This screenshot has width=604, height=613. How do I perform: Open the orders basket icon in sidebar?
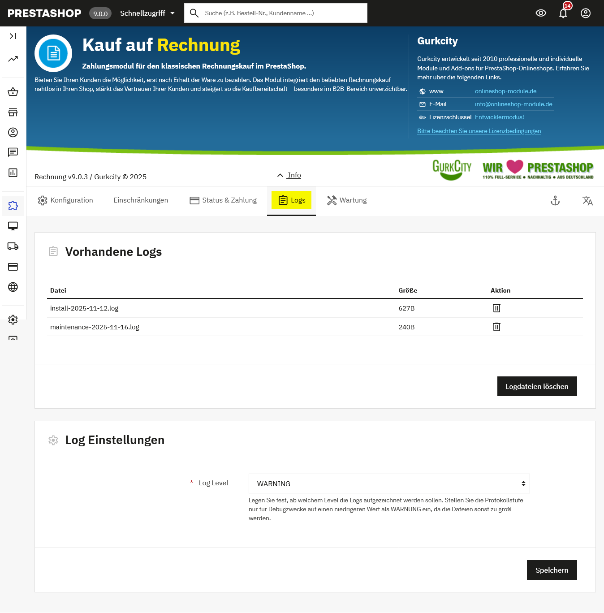(x=13, y=92)
